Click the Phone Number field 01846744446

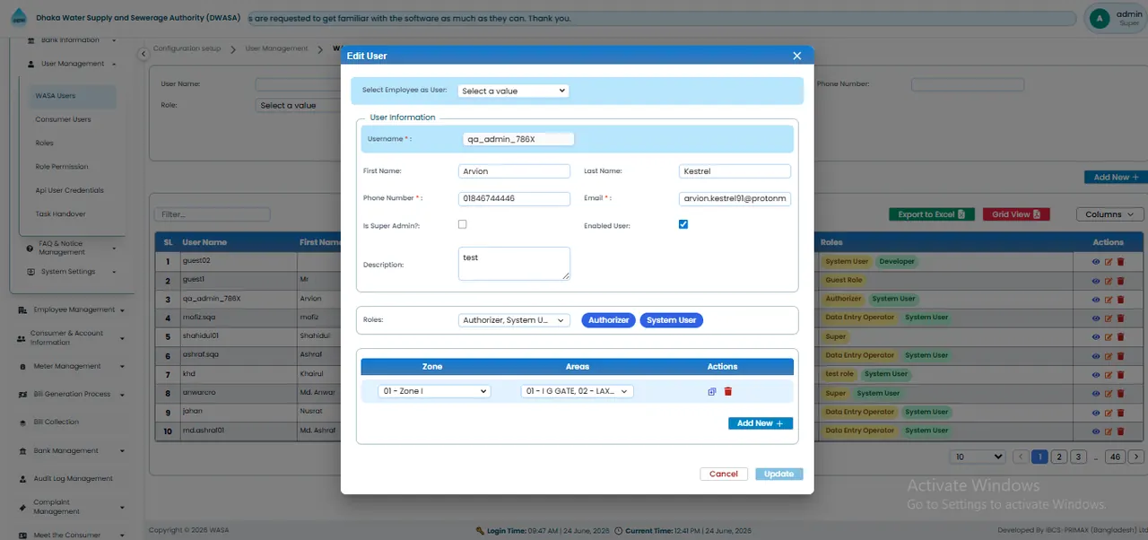514,199
